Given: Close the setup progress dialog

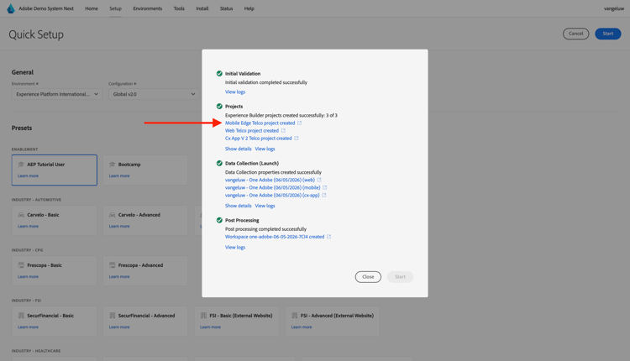Looking at the screenshot, I should pyautogui.click(x=368, y=277).
